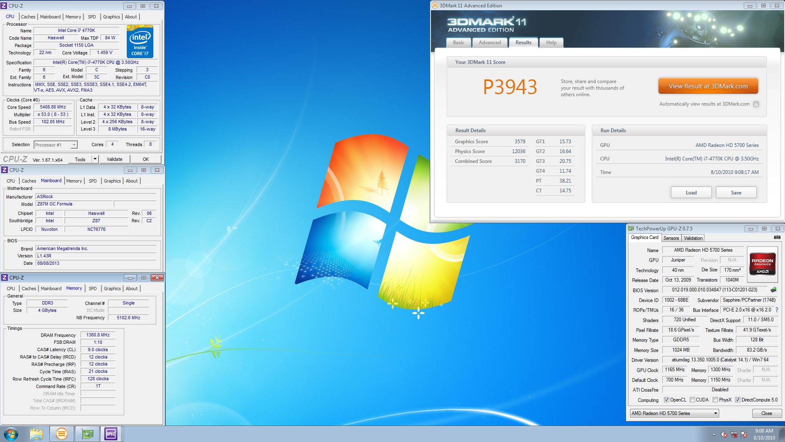Open the SPD tab in top CPU-Z window

coord(92,17)
